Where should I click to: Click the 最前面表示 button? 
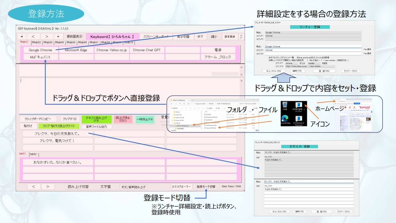pyautogui.click(x=75, y=37)
